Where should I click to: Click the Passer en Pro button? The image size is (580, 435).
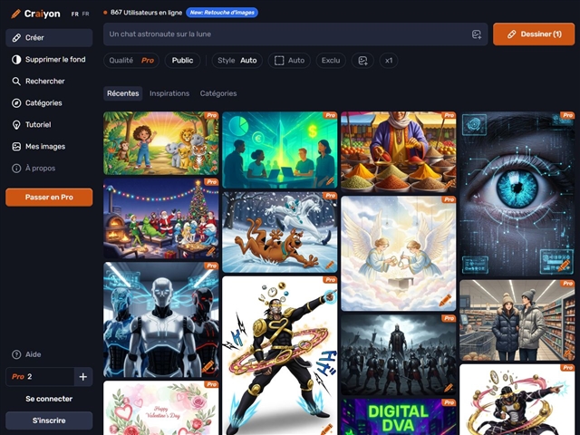point(49,197)
